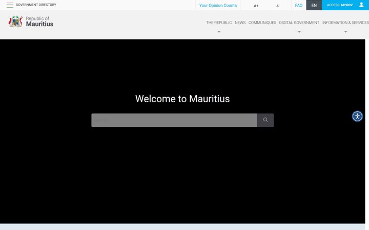Click the Mauritius coat of arms logo

click(x=15, y=21)
